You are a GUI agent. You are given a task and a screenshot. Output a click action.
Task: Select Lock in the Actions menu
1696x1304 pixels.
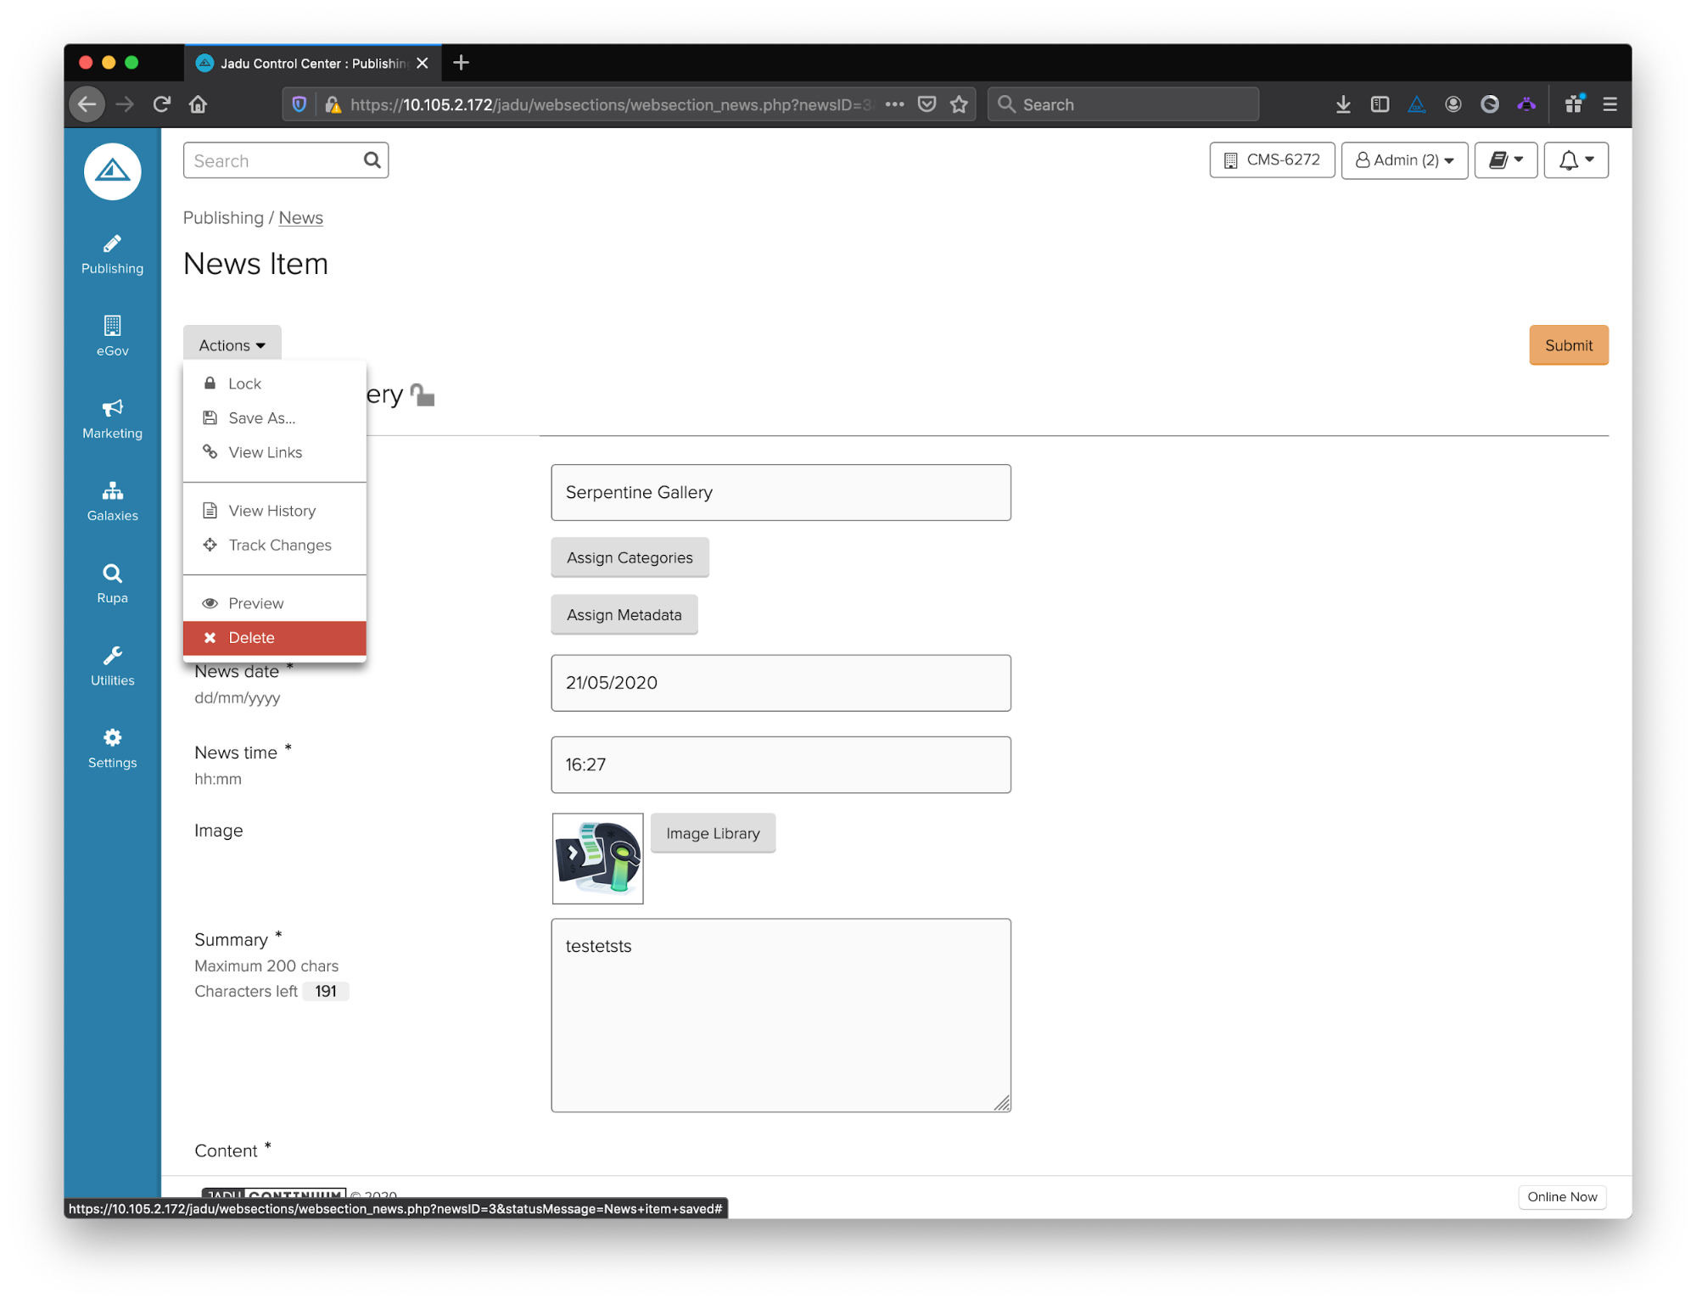coord(244,383)
